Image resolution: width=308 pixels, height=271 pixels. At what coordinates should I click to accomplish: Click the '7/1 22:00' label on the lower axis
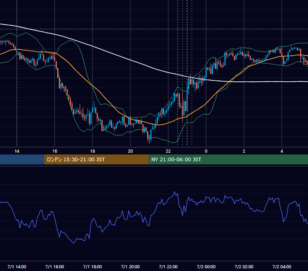point(168,266)
